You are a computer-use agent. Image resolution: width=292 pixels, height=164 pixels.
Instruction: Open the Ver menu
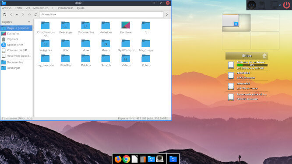tap(28, 8)
